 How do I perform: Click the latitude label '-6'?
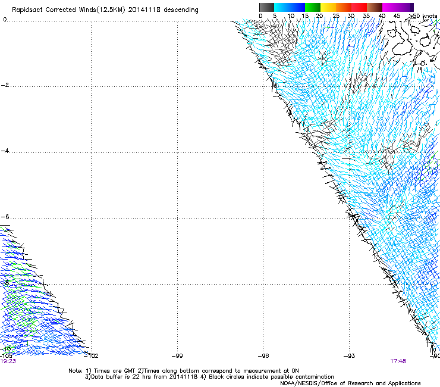5,217
